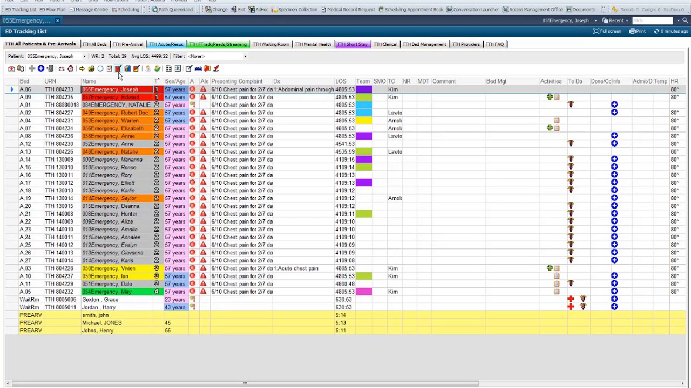Viewport: 691px width, 388px height.
Task: Open Medical Record Request
Action: 348,10
